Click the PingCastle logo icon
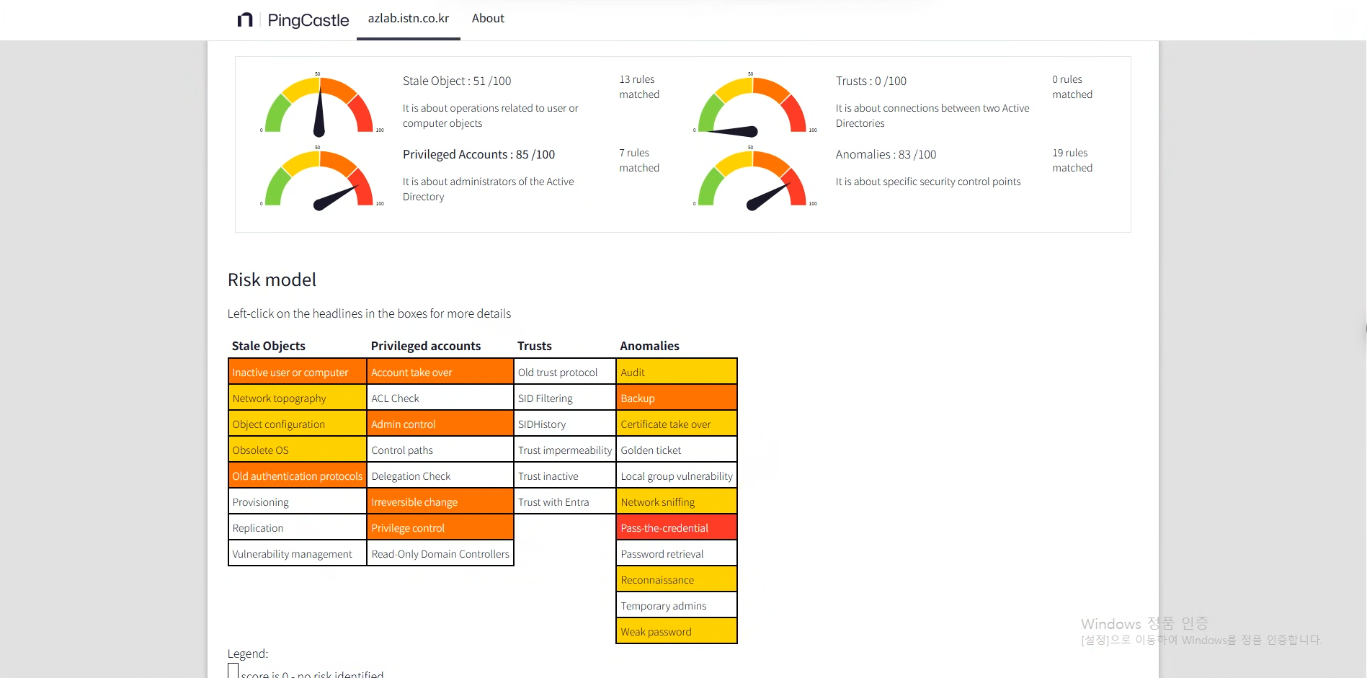The image size is (1367, 678). pos(245,19)
